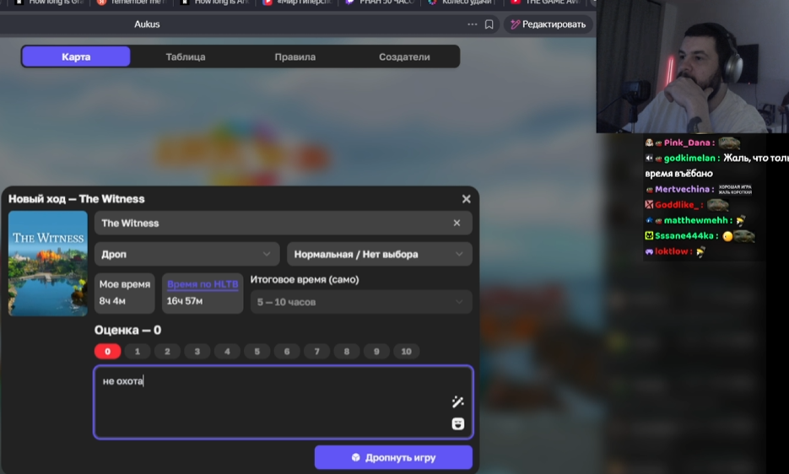789x474 pixels.
Task: Click Mertvechina username in chat
Action: click(682, 189)
